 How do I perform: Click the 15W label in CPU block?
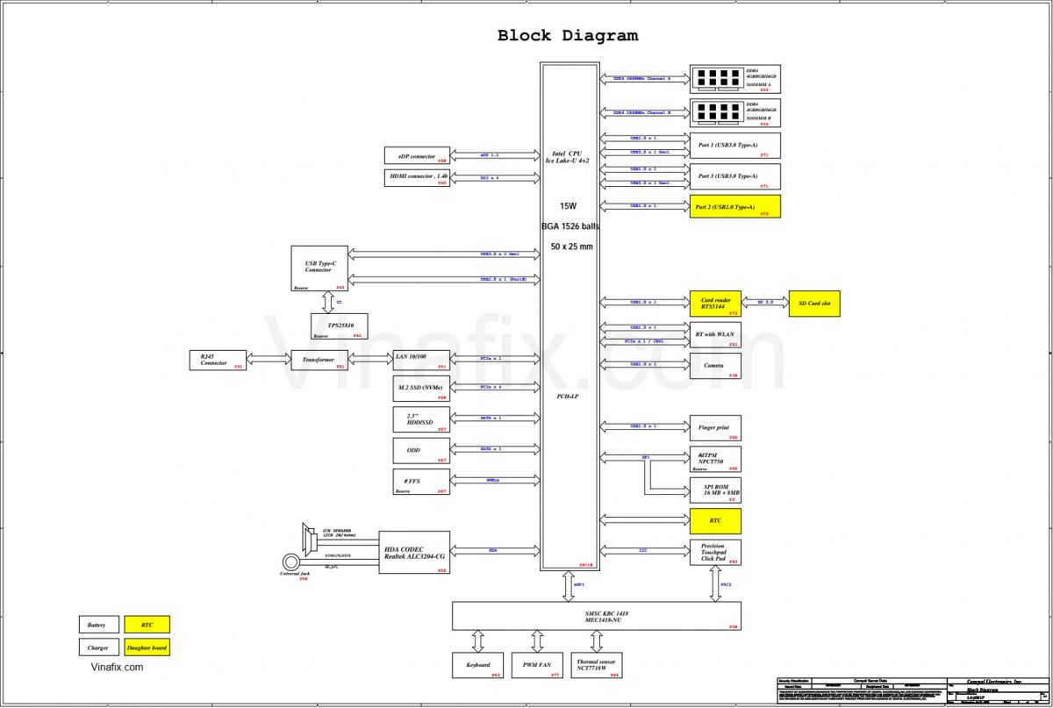569,206
